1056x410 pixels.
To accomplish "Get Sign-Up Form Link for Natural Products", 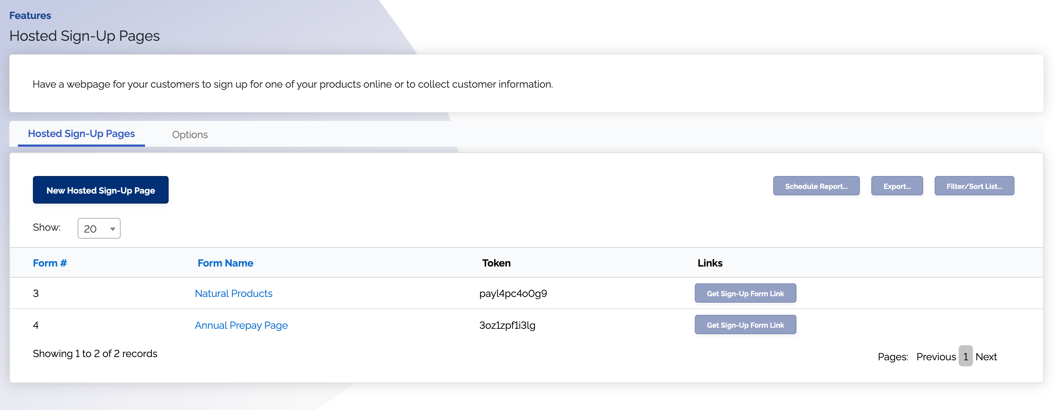I will click(745, 293).
